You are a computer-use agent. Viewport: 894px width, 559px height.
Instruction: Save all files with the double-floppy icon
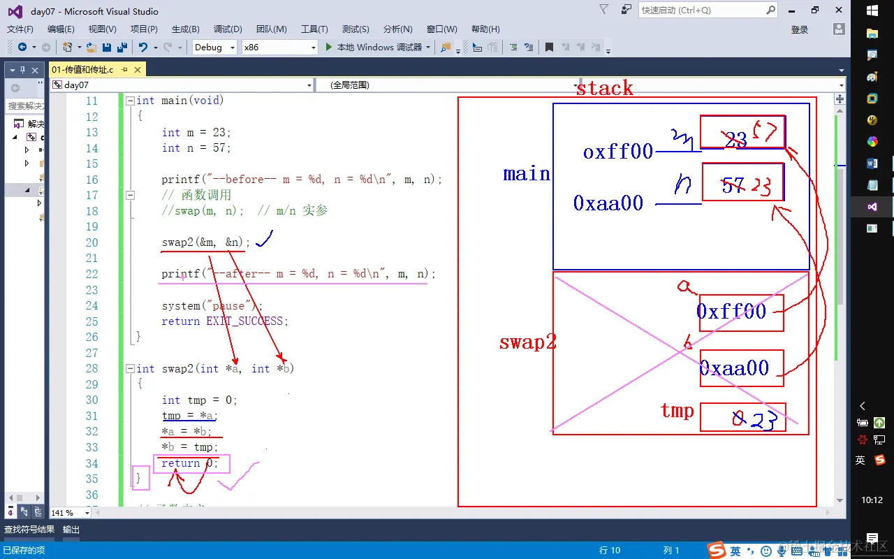pos(122,48)
